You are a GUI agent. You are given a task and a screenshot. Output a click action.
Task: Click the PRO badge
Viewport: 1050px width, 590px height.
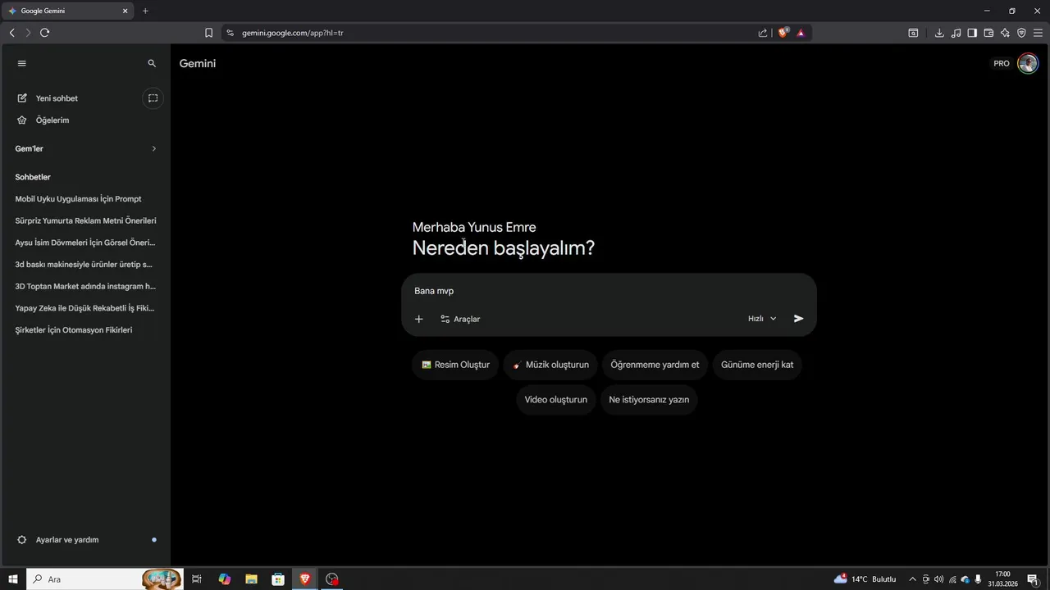click(1002, 63)
